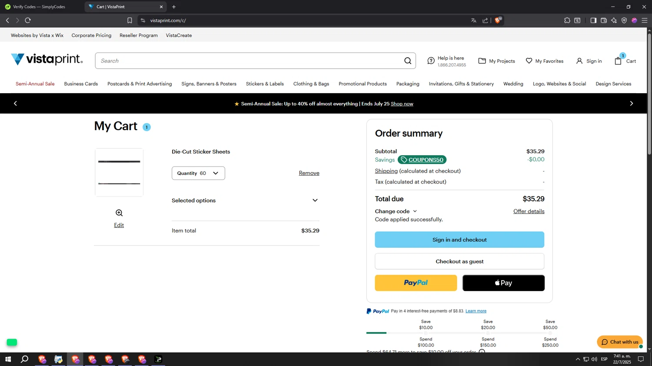Viewport: 652px width, 366px height.
Task: Open VistaCreate link
Action: tap(179, 35)
